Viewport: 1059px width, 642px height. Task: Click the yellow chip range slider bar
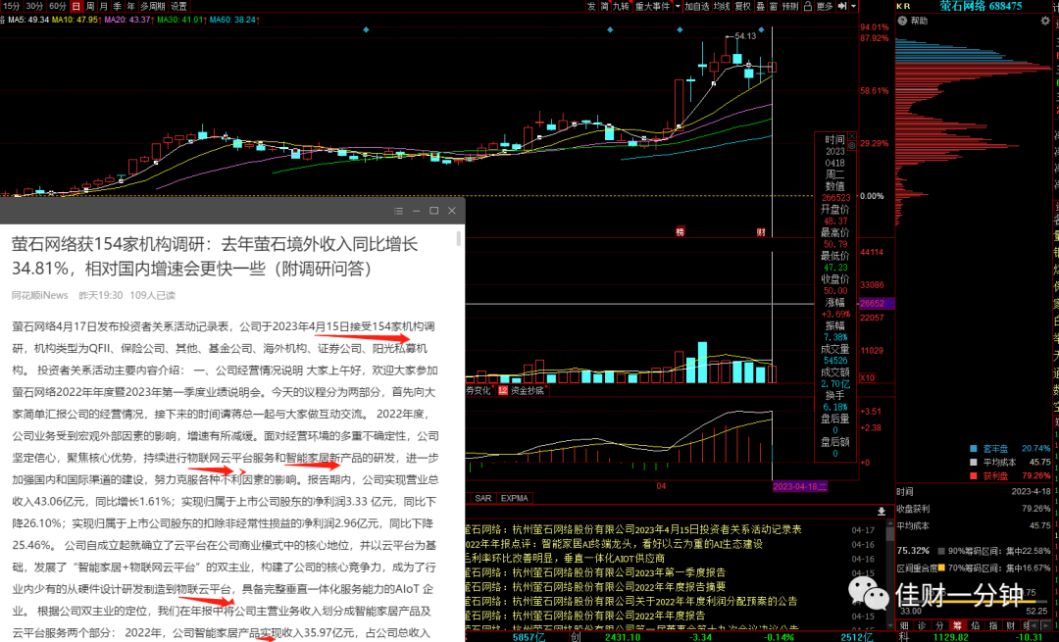[x=983, y=602]
